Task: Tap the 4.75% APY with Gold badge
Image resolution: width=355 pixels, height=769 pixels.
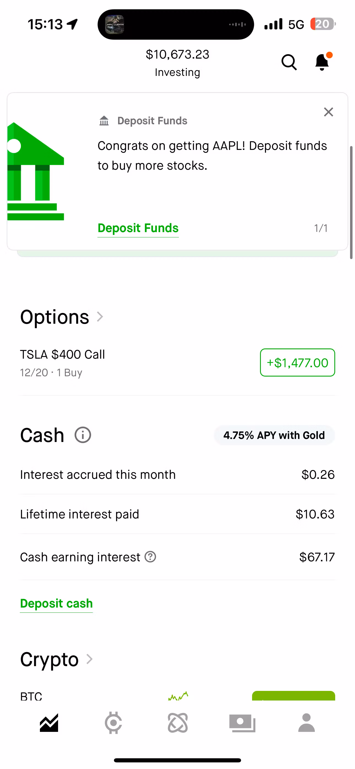Action: coord(274,435)
